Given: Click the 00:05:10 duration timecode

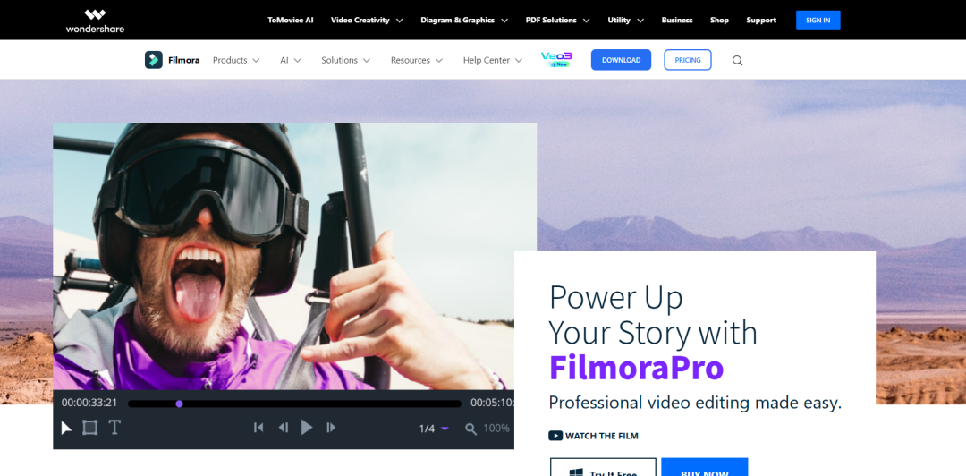Looking at the screenshot, I should (492, 404).
